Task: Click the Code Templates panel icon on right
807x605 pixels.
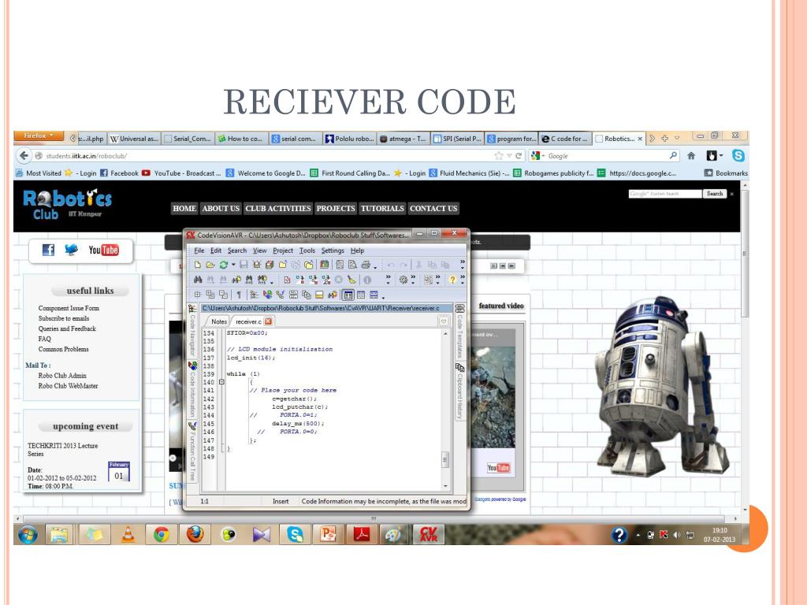Action: [x=459, y=309]
